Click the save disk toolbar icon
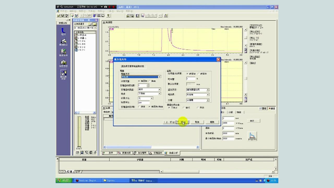334x188 pixels. coord(63,16)
